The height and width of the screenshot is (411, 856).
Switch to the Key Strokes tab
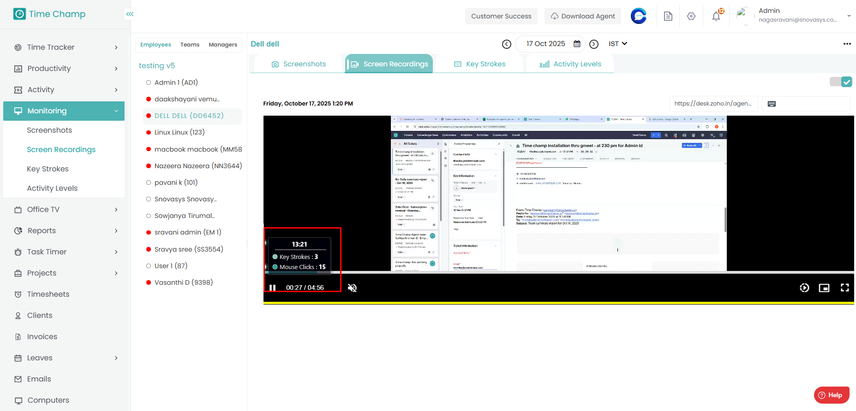[x=479, y=64]
